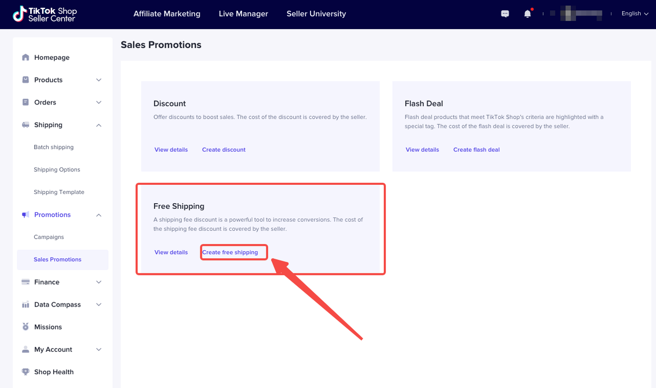Click Create free shipping link
The image size is (656, 388).
[230, 252]
